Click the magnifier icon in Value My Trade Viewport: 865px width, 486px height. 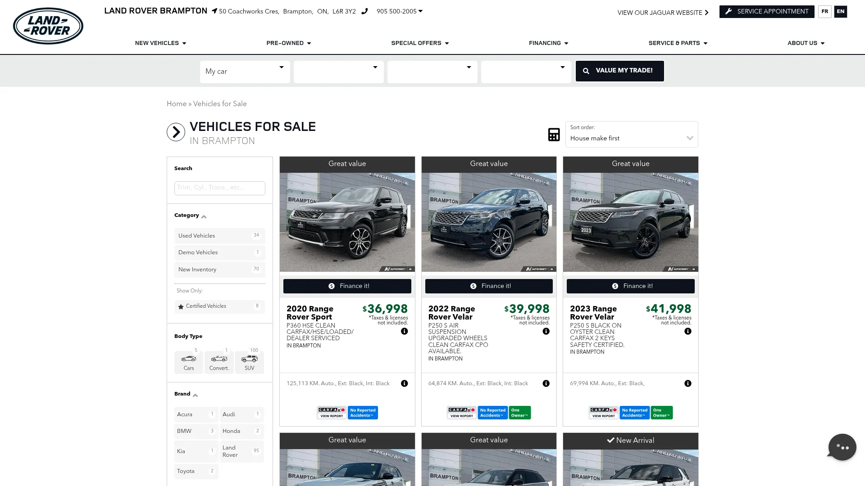[586, 71]
